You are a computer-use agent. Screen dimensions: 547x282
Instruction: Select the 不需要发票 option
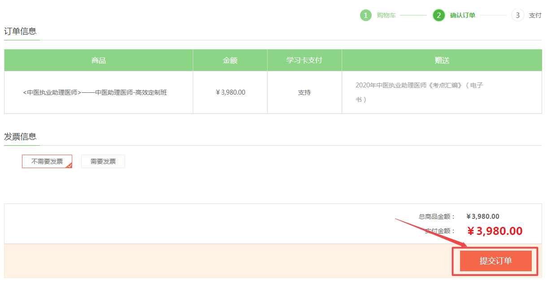coord(47,161)
